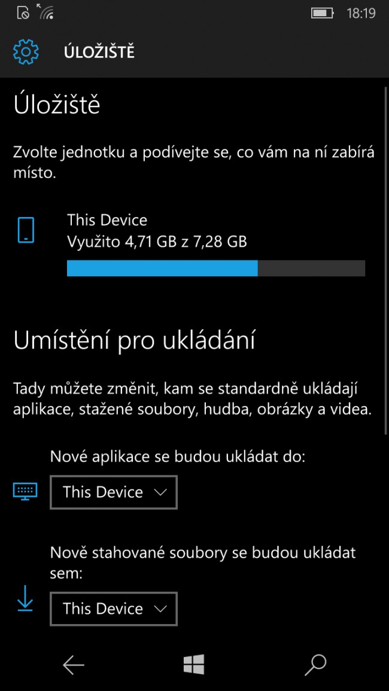The height and width of the screenshot is (691, 389).
Task: Tap the ÚLOŽIŠTĚ header title
Action: 99,52
